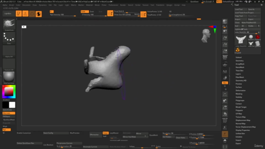265x149 pixels.
Task: Open the Dots stroke type picker
Action: coord(9,38)
